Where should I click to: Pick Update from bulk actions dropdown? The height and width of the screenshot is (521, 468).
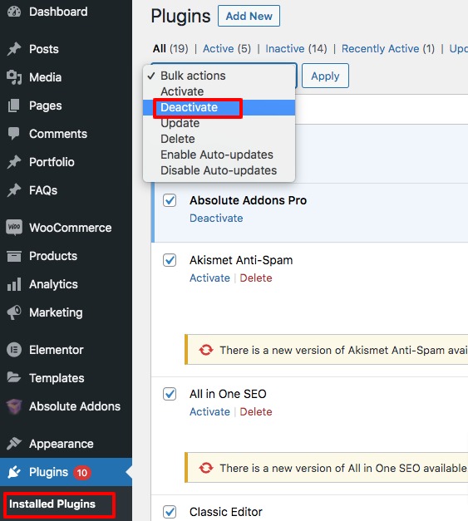(x=219, y=123)
